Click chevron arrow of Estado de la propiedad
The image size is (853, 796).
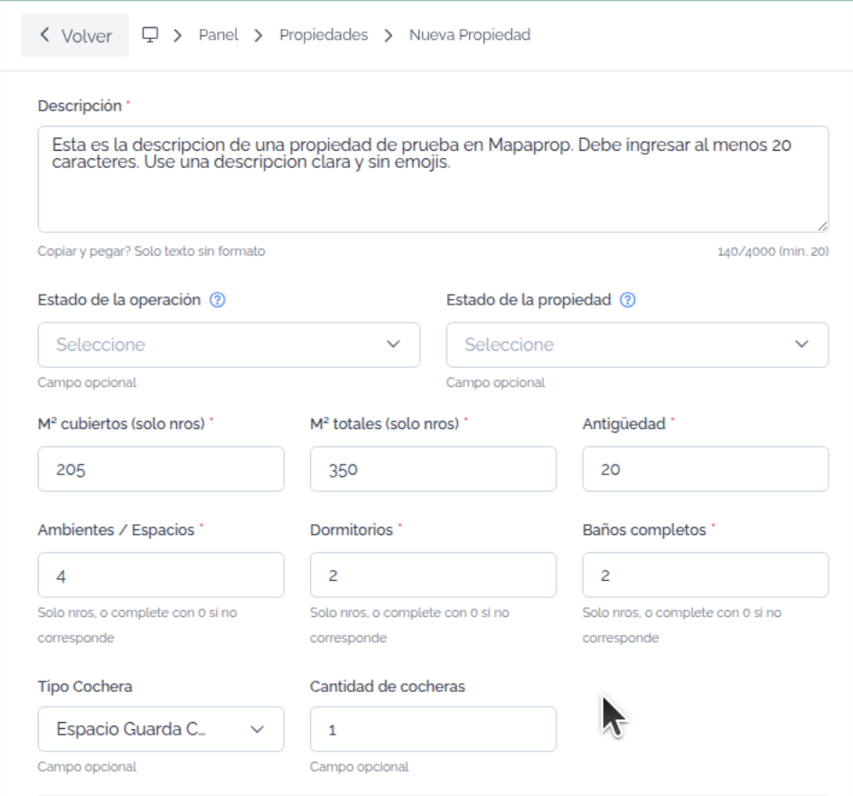pyautogui.click(x=801, y=344)
